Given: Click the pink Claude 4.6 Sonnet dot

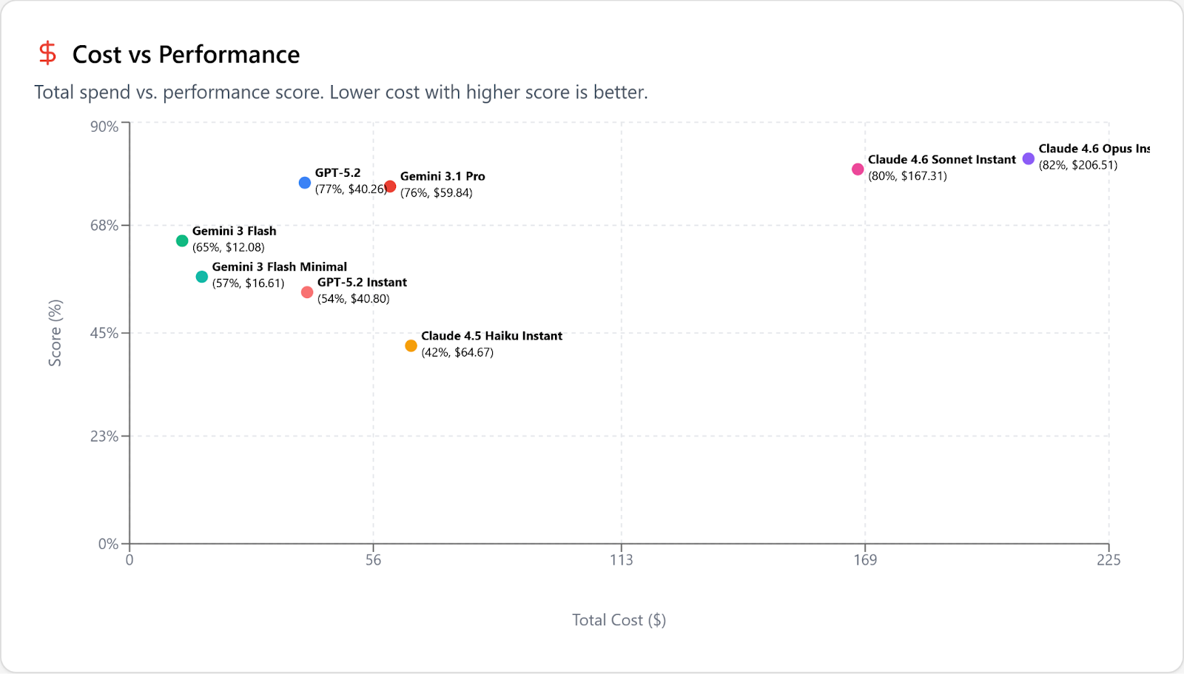Looking at the screenshot, I should pyautogui.click(x=858, y=169).
